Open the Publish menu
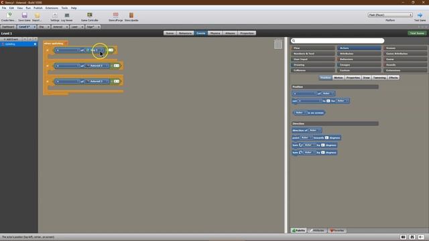Viewport: 429px width, 241px height. [x=38, y=8]
